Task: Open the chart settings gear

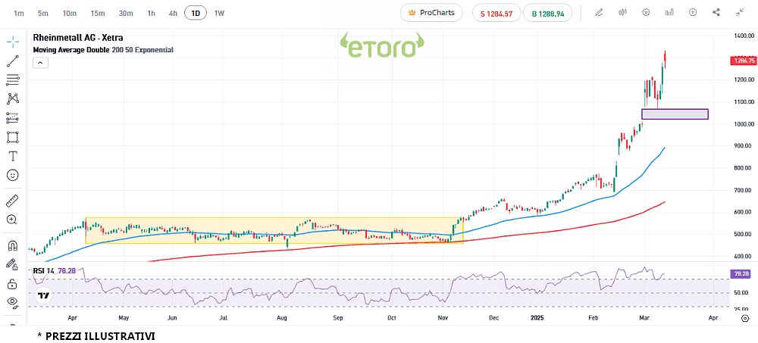Action: (646, 13)
